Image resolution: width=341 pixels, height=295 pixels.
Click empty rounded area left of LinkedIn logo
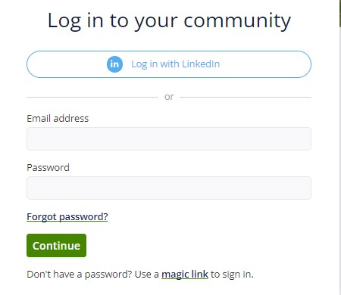(x=67, y=64)
